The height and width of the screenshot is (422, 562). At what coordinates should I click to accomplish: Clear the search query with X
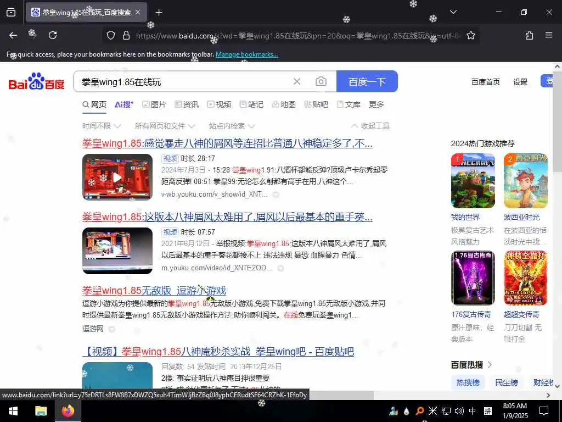(297, 81)
